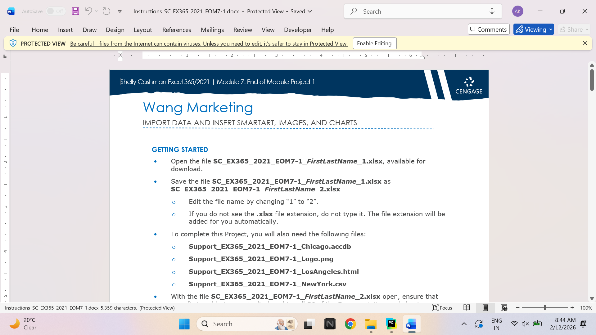This screenshot has height=335, width=596.
Task: Click the ruler tab selector icon
Action: click(5, 56)
